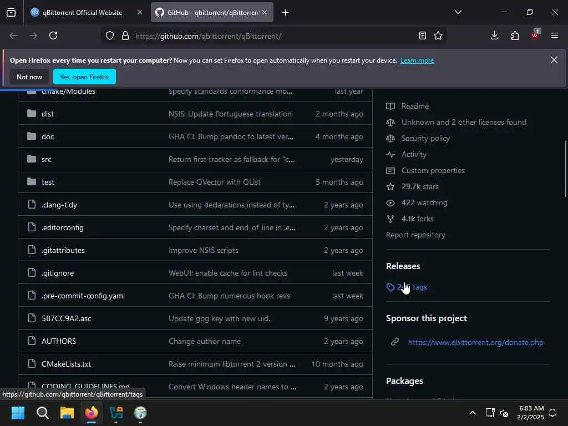Viewport: 568px width, 426px height.
Task: Open the Firefox View button at tab strip start
Action: pos(11,12)
